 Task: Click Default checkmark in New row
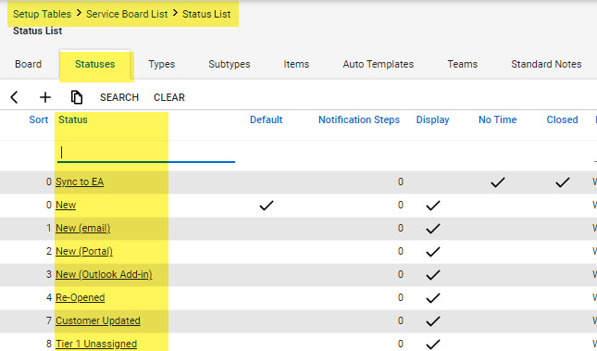tap(267, 206)
